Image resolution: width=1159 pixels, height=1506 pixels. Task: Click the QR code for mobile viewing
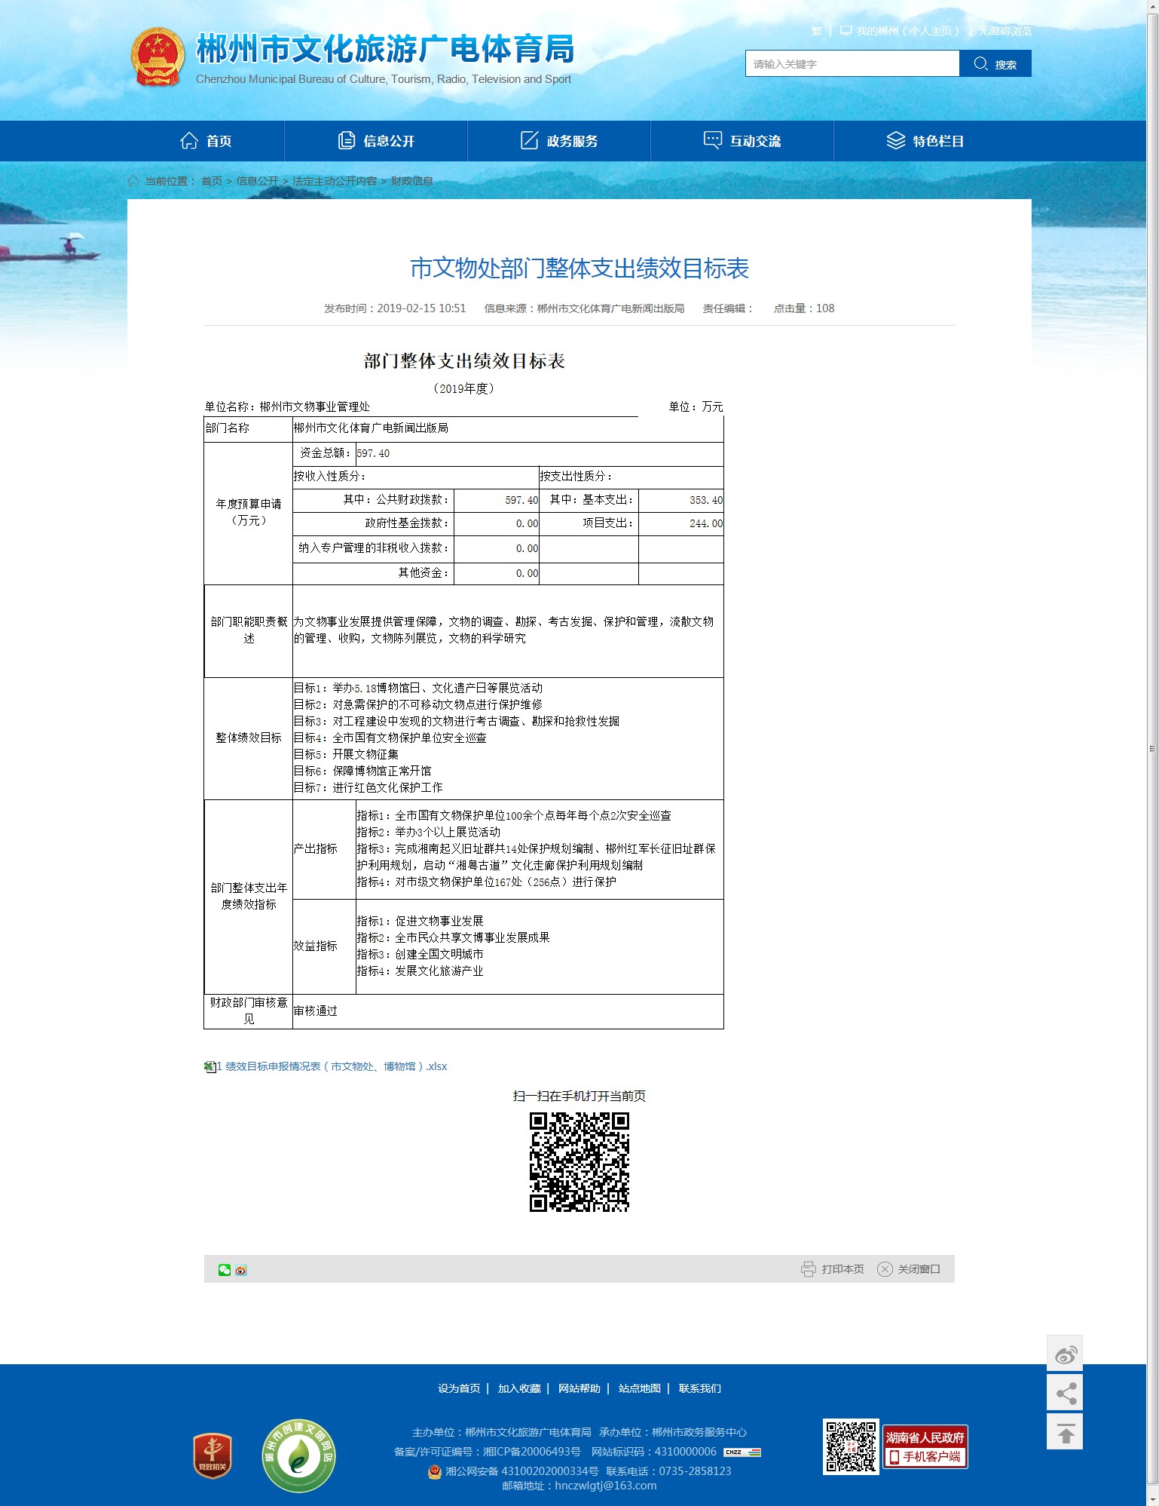click(579, 1162)
